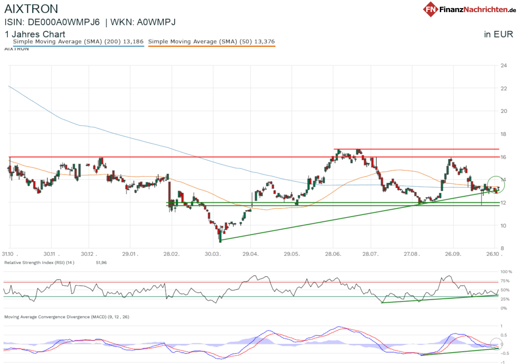Click the MACD (9, 12, 26) indicator label

tap(67, 317)
